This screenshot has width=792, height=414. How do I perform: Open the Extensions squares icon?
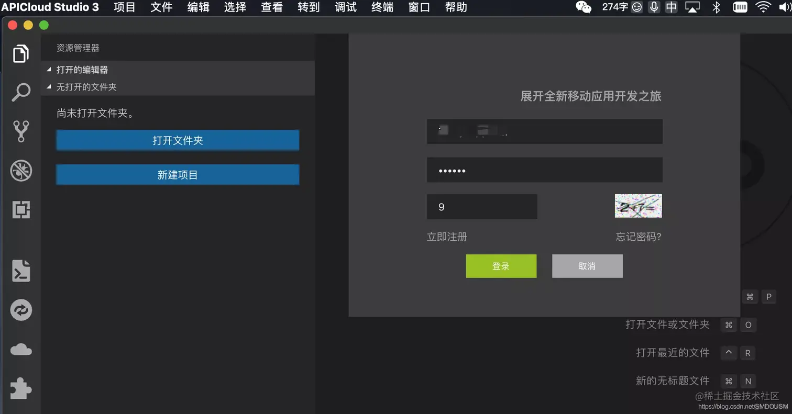coord(21,210)
